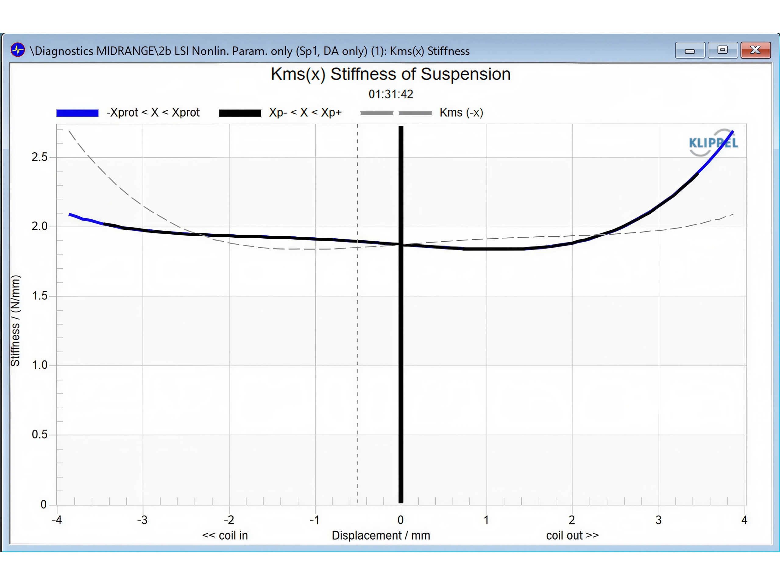Click the x-axis tick label 1
780x585 pixels.
[486, 520]
